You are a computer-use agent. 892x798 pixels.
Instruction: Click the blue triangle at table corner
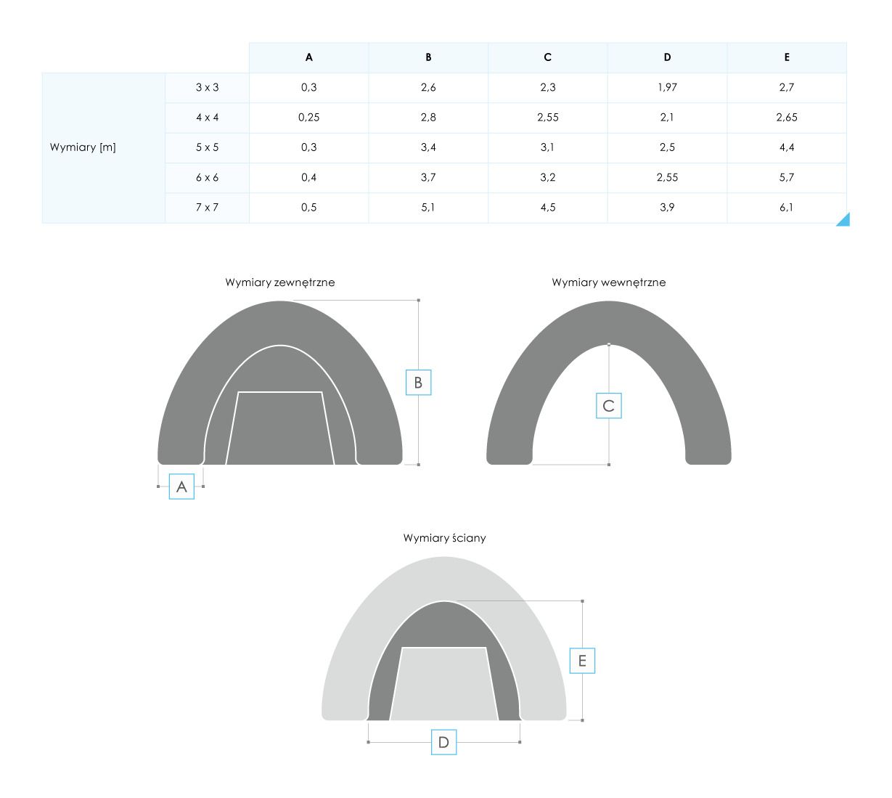[843, 219]
